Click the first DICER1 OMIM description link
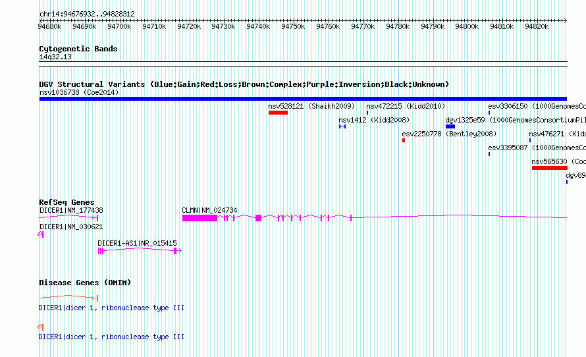Viewport: 586px width, 357px height. coord(111,308)
